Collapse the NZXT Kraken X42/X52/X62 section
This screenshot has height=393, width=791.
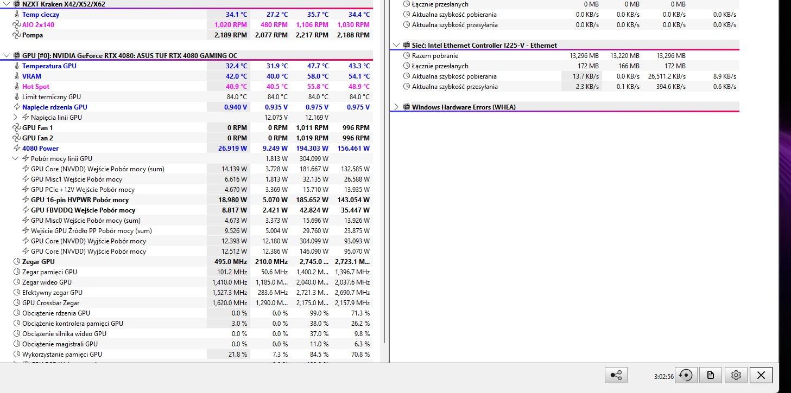(7, 4)
